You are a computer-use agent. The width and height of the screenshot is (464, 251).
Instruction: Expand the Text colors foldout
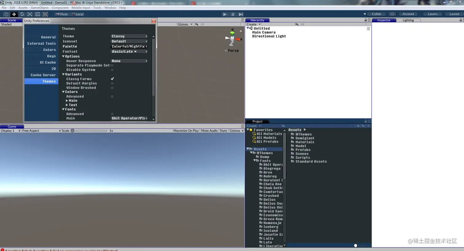[x=67, y=105]
